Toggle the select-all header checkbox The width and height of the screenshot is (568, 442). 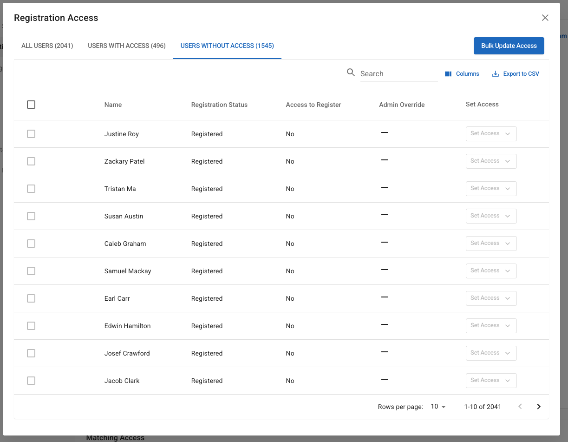click(x=31, y=105)
